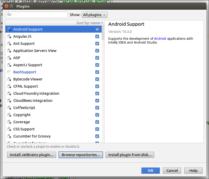Click the Coverage plugin icon
The width and height of the screenshot is (209, 179).
point(9,122)
